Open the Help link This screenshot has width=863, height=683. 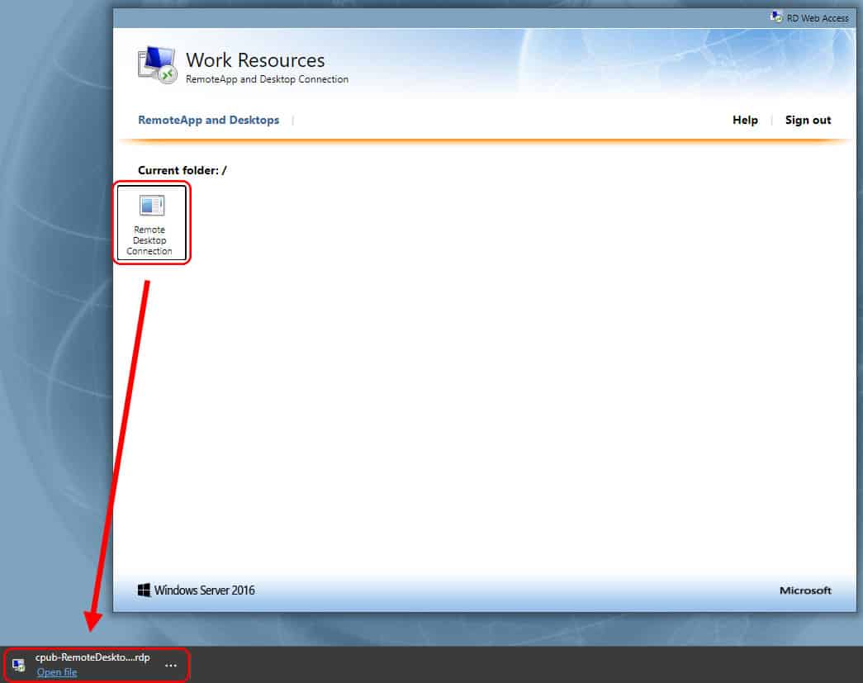click(x=745, y=120)
